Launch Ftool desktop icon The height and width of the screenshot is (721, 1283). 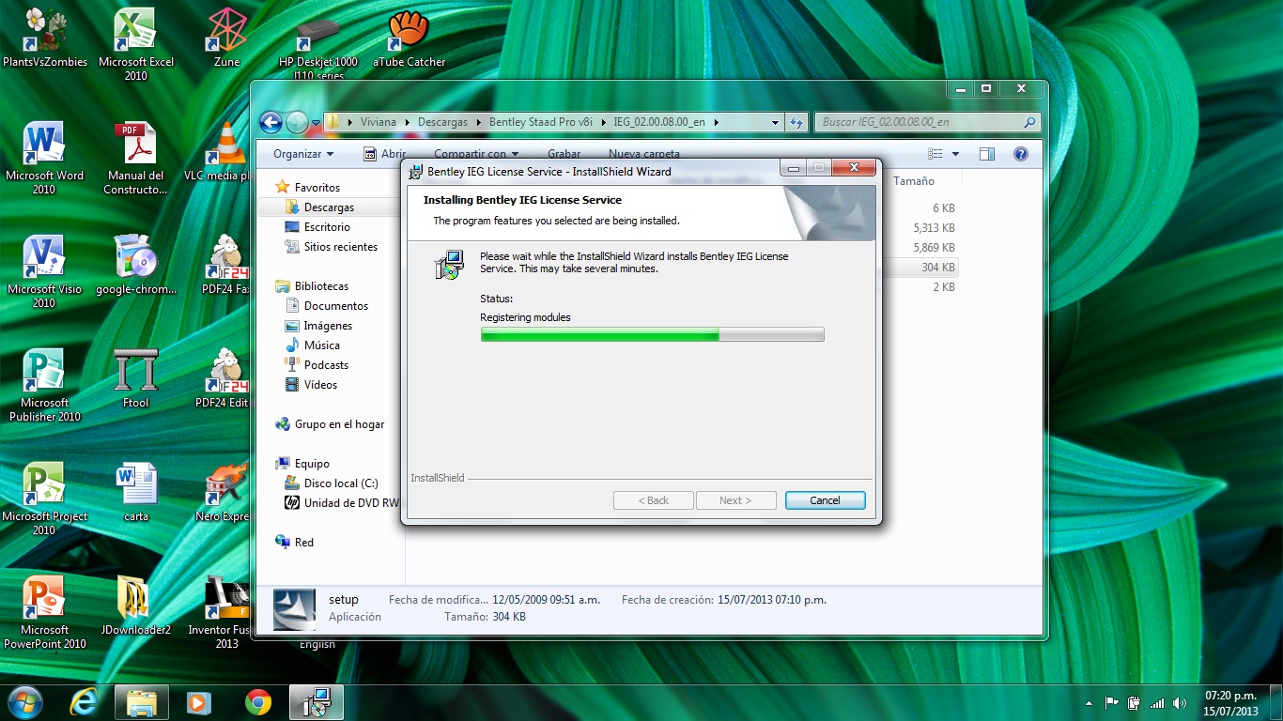(135, 378)
